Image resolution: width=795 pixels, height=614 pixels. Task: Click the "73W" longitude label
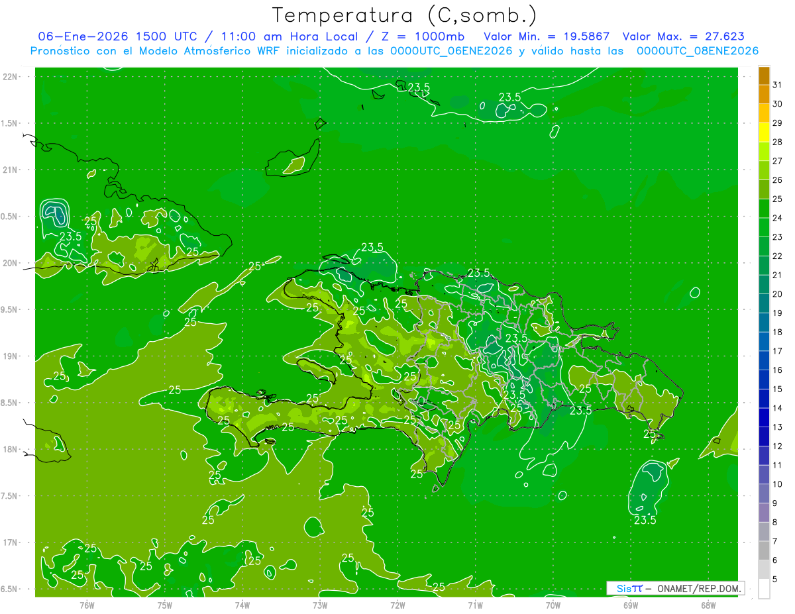(320, 605)
